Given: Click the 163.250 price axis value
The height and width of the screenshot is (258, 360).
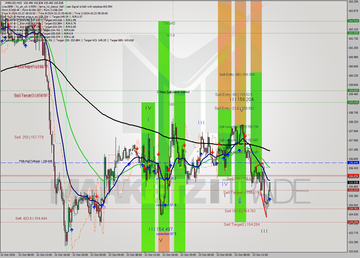Looking at the screenshot, I should tap(353, 1).
